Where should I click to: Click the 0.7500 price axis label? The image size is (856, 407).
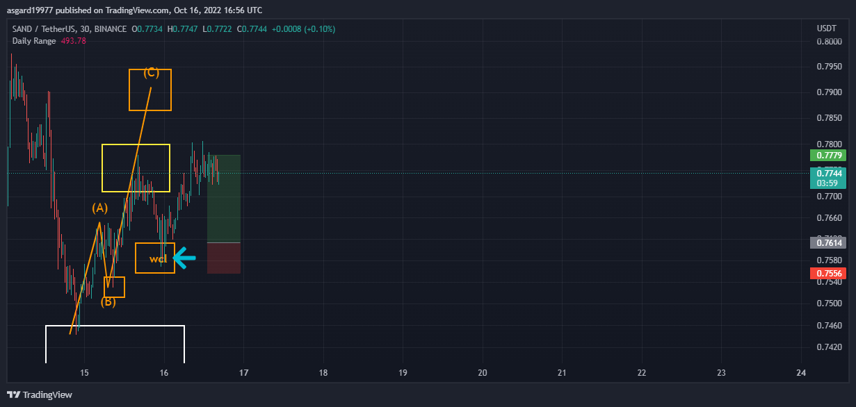coord(829,304)
